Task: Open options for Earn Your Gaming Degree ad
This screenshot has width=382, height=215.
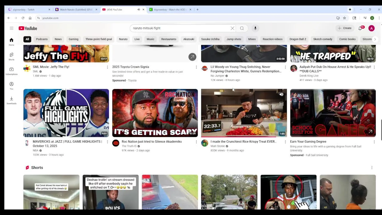Action: (x=374, y=142)
